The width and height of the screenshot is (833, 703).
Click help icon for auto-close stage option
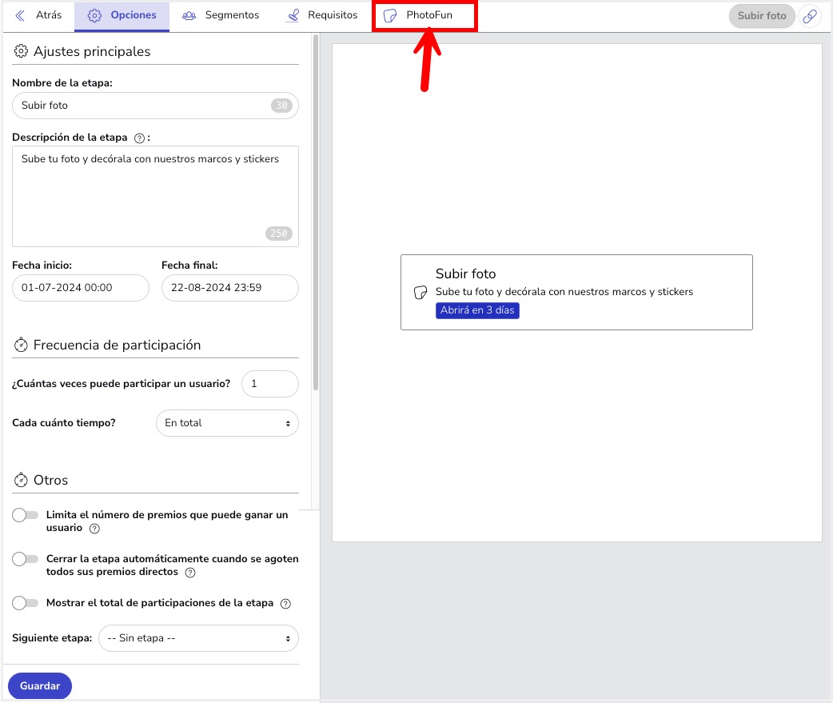click(190, 573)
